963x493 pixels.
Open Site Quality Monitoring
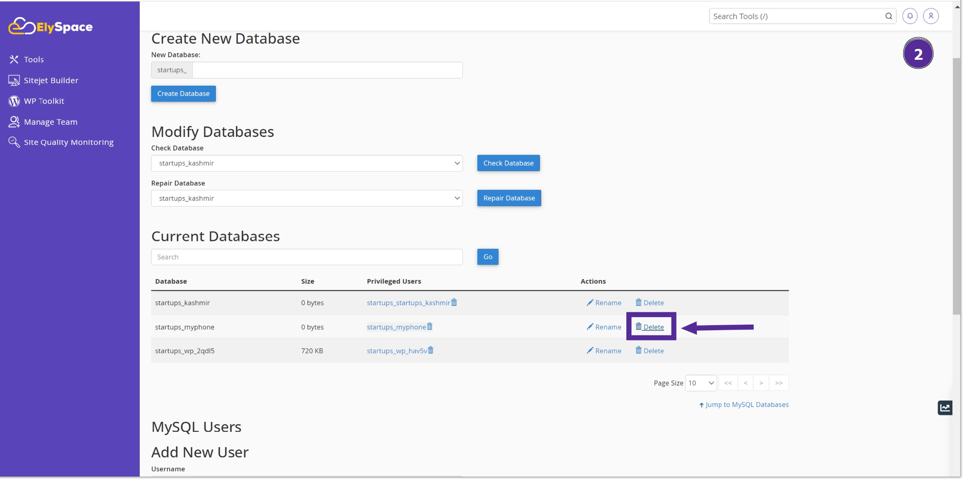(69, 142)
